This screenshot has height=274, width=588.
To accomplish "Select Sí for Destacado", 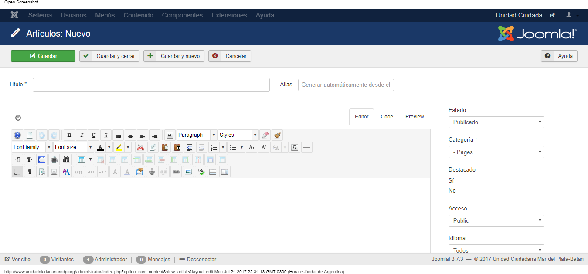I will click(x=451, y=180).
